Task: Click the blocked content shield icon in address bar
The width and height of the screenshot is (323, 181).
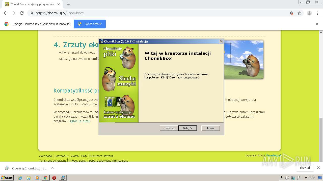Action: click(x=291, y=13)
